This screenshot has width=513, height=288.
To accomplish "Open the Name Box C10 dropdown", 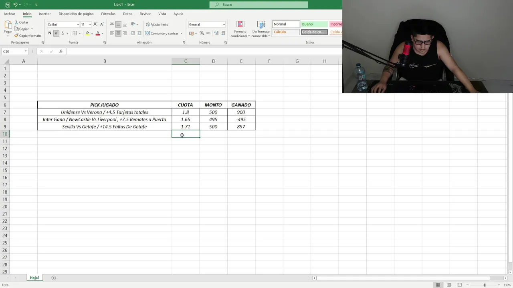I will (x=26, y=51).
